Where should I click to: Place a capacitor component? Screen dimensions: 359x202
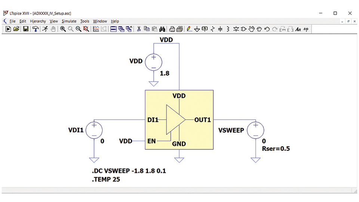click(220, 29)
